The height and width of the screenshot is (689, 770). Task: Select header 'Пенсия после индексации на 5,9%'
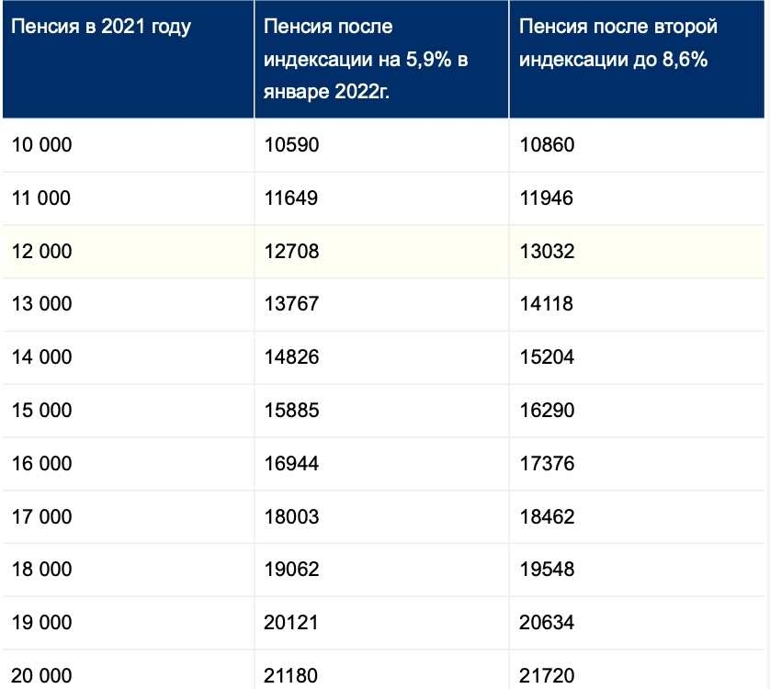point(365,60)
